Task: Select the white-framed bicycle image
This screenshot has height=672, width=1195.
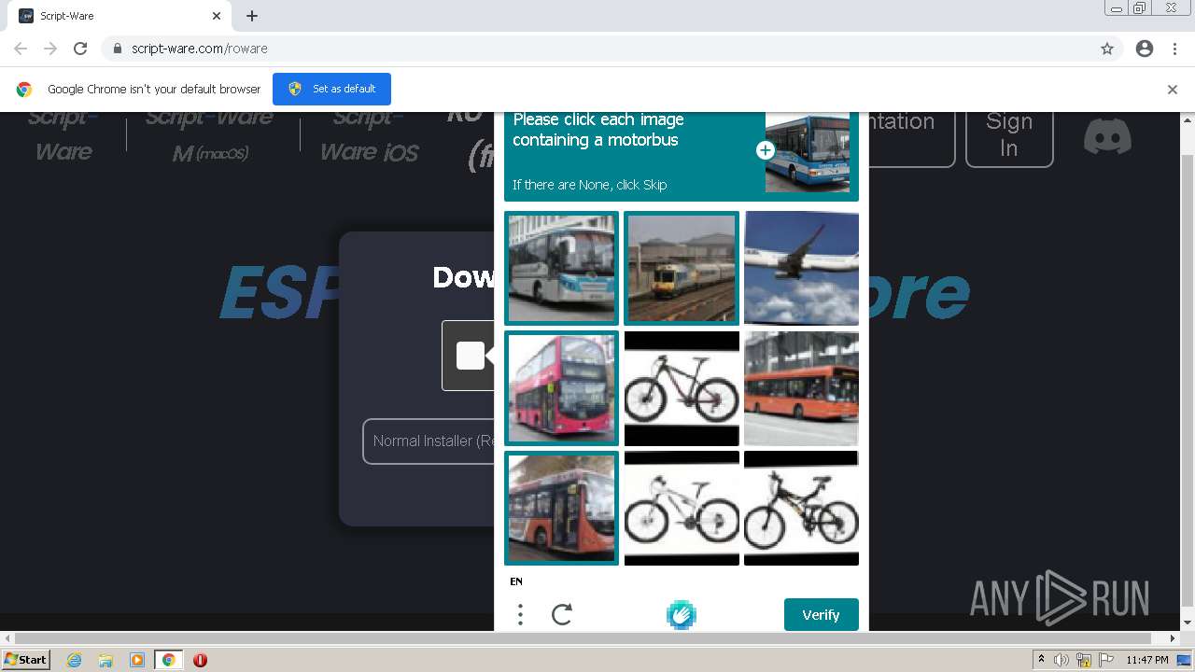Action: (x=682, y=508)
